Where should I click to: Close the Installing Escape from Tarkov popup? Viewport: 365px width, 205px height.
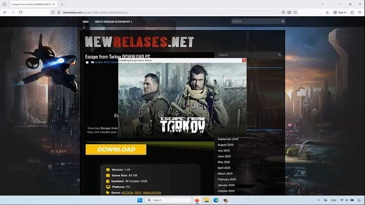pos(244,60)
